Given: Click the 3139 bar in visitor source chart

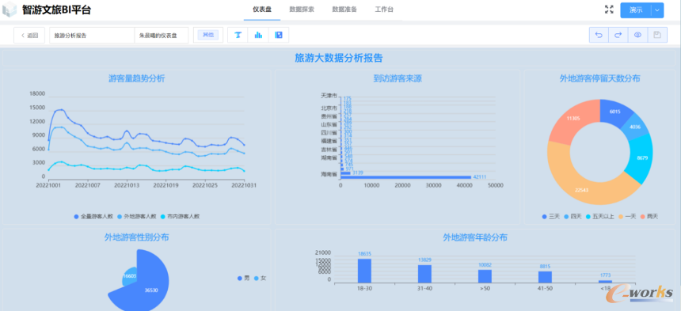Looking at the screenshot, I should coord(346,173).
